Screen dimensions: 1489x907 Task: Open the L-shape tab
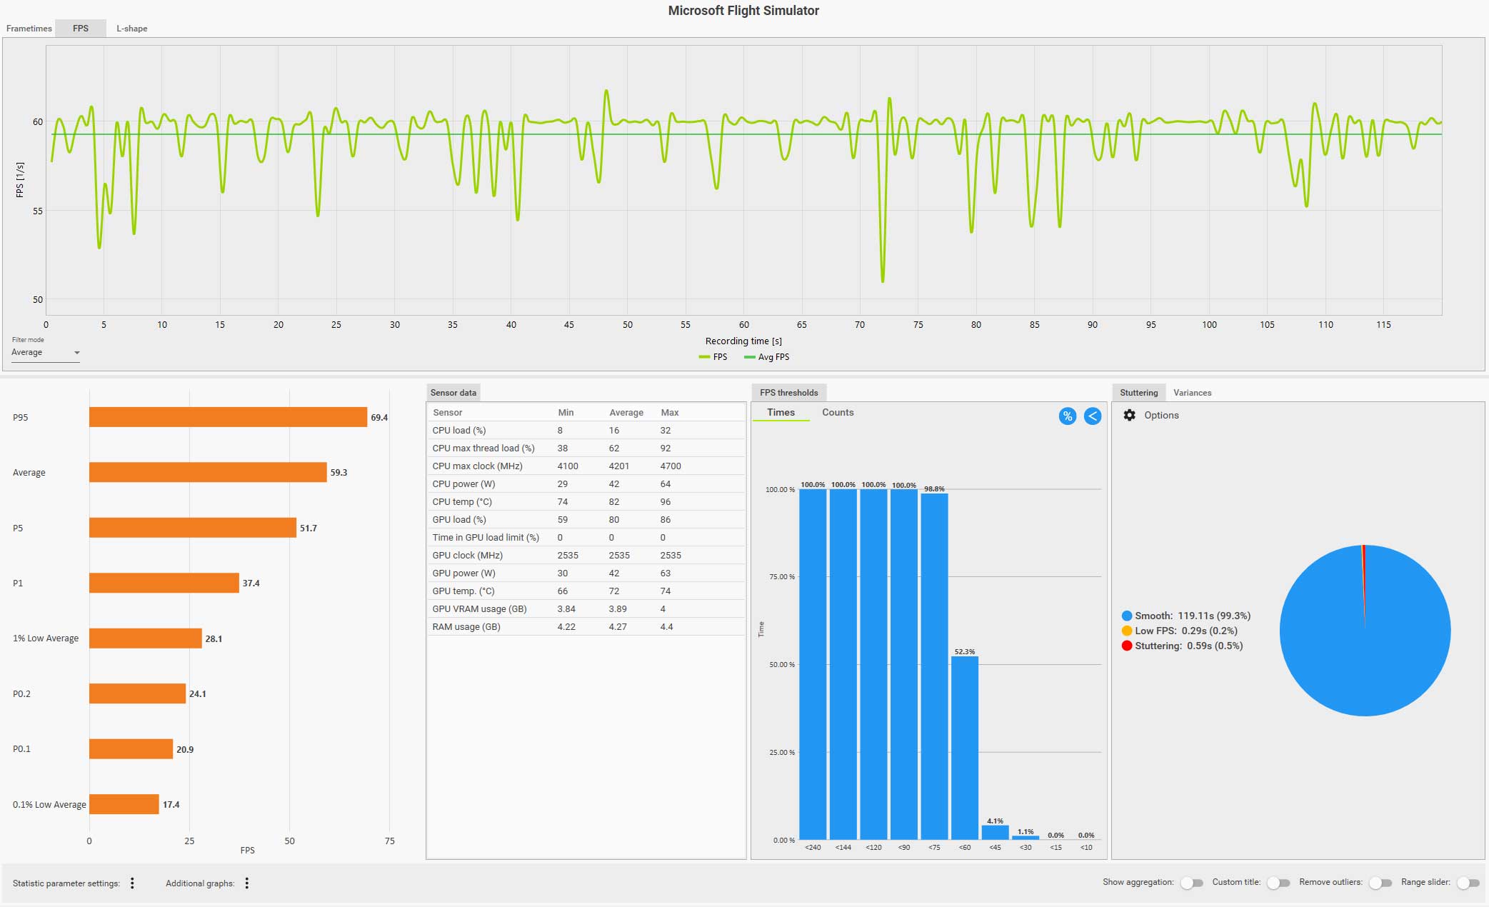click(132, 29)
